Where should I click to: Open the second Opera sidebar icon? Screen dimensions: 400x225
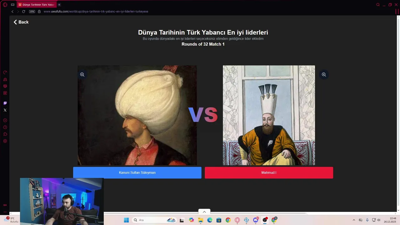[5, 79]
